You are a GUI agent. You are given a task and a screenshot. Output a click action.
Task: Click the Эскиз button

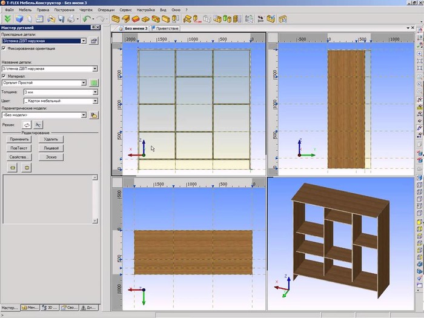[51, 157]
